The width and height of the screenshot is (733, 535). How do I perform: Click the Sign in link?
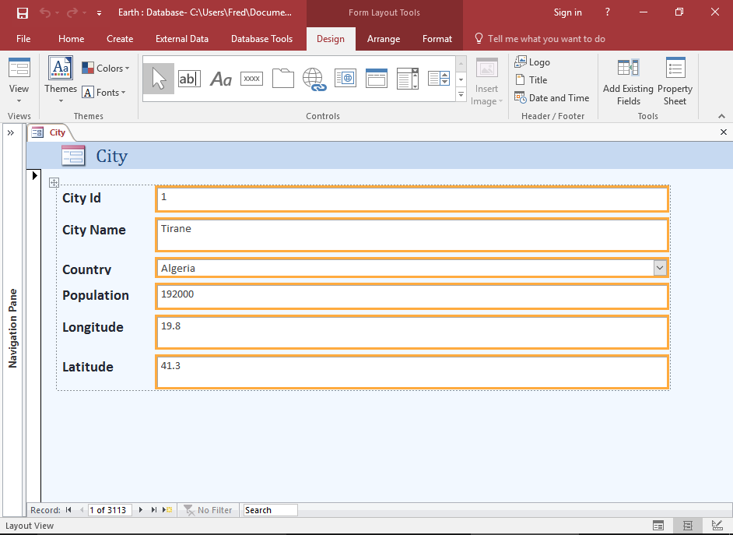click(567, 12)
